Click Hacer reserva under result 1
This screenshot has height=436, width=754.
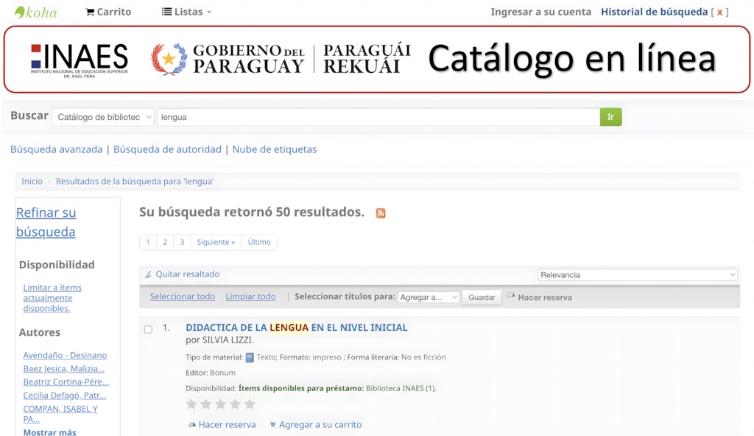[x=222, y=424]
